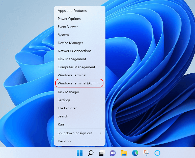Open the taskbar Search magnifier

pyautogui.click(x=91, y=153)
